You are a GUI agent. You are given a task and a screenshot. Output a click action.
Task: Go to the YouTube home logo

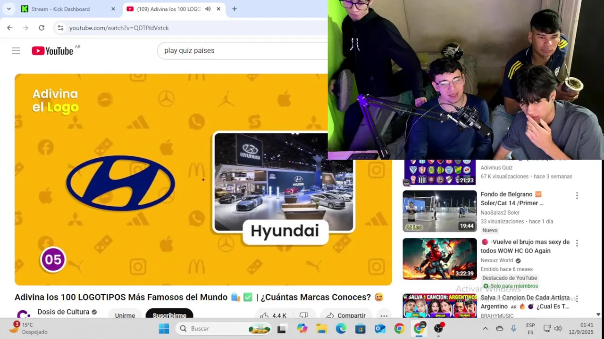click(x=52, y=50)
